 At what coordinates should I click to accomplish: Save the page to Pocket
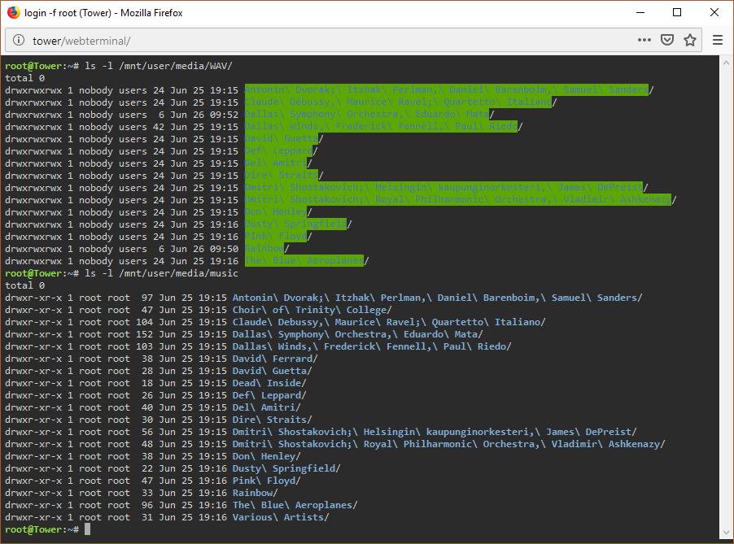click(x=667, y=40)
